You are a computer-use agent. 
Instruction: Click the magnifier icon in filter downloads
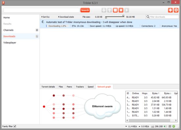tap(148, 17)
